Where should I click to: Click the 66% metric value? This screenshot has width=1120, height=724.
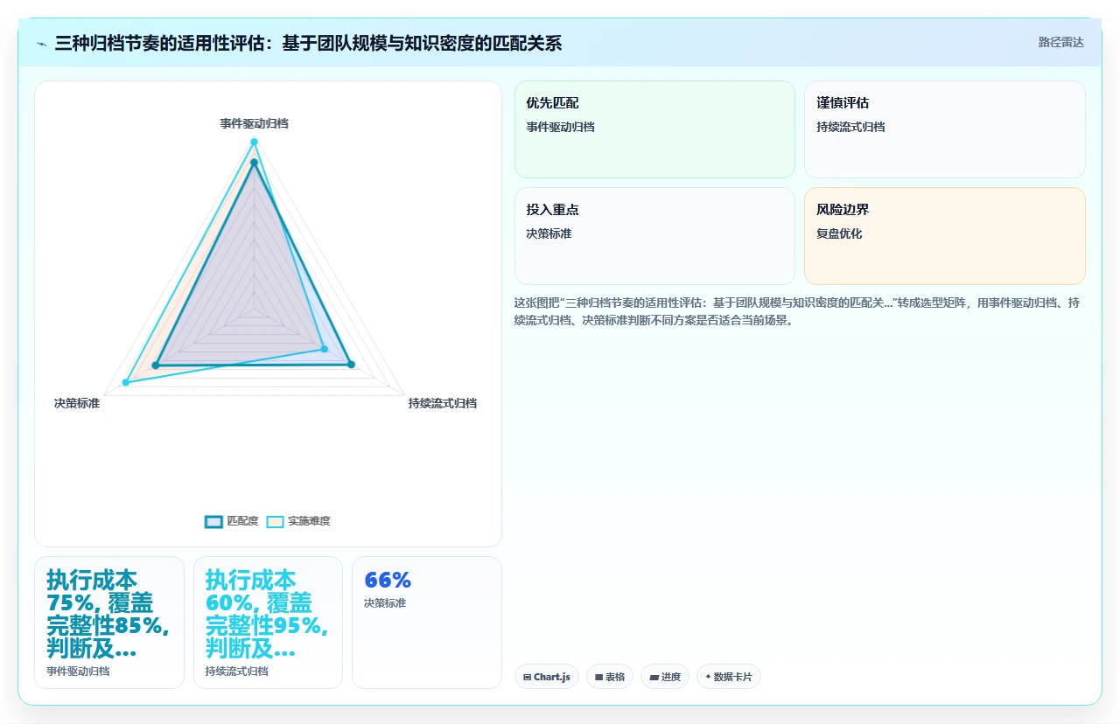388,580
